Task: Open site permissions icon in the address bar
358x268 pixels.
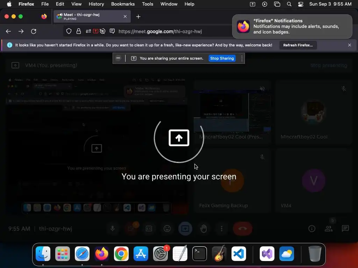Action: (88, 31)
